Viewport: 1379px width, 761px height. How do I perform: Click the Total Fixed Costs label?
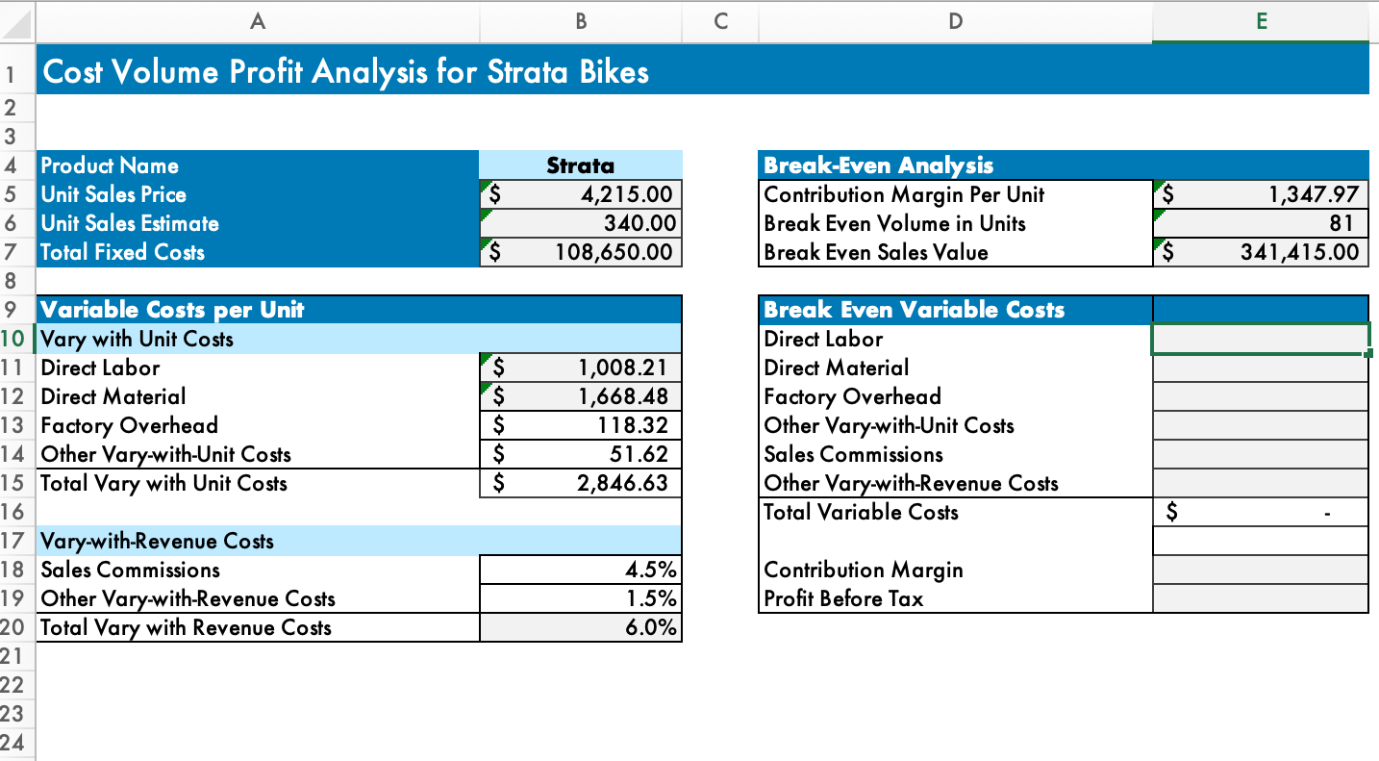(x=122, y=252)
